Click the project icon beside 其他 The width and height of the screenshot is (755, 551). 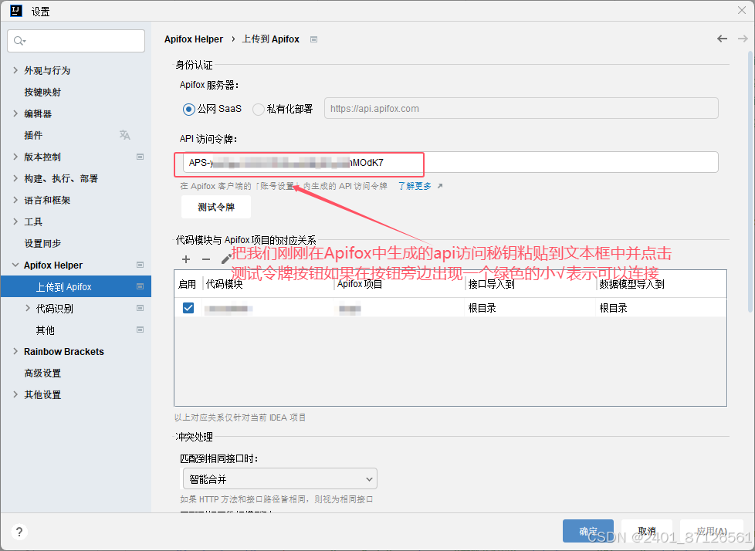pyautogui.click(x=141, y=330)
